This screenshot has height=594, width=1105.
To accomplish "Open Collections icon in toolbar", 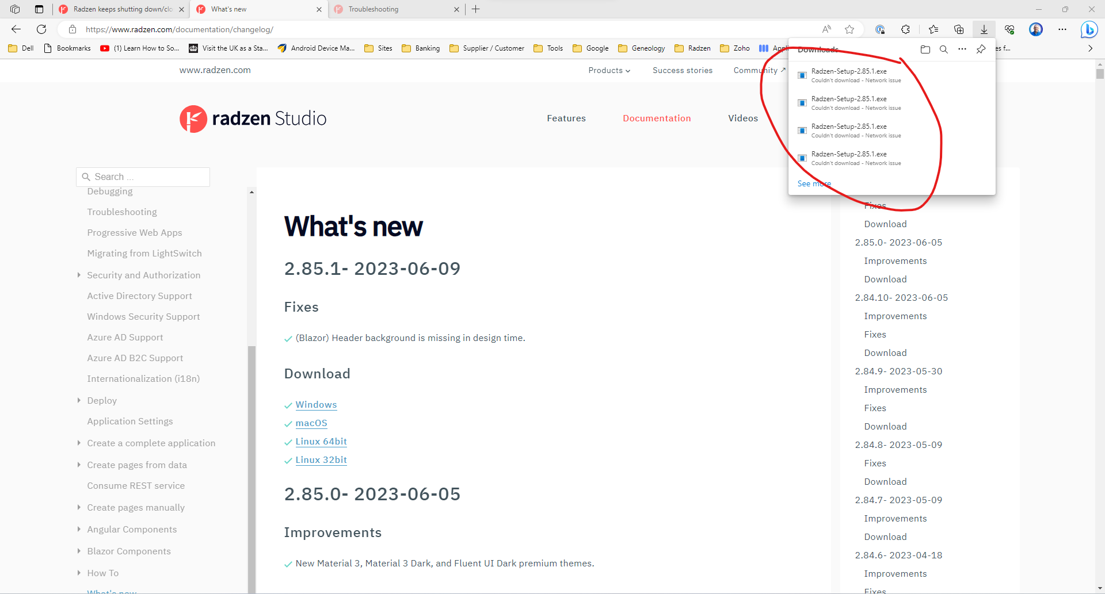I will [959, 29].
